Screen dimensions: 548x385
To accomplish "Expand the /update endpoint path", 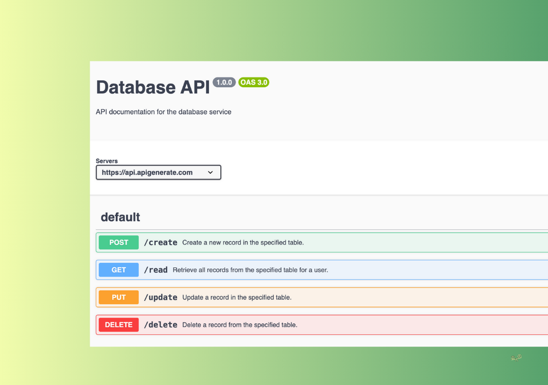I will [160, 297].
